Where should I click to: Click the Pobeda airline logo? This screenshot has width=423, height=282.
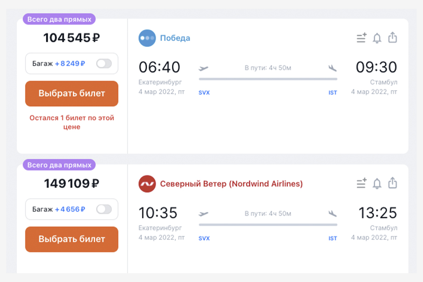click(147, 38)
